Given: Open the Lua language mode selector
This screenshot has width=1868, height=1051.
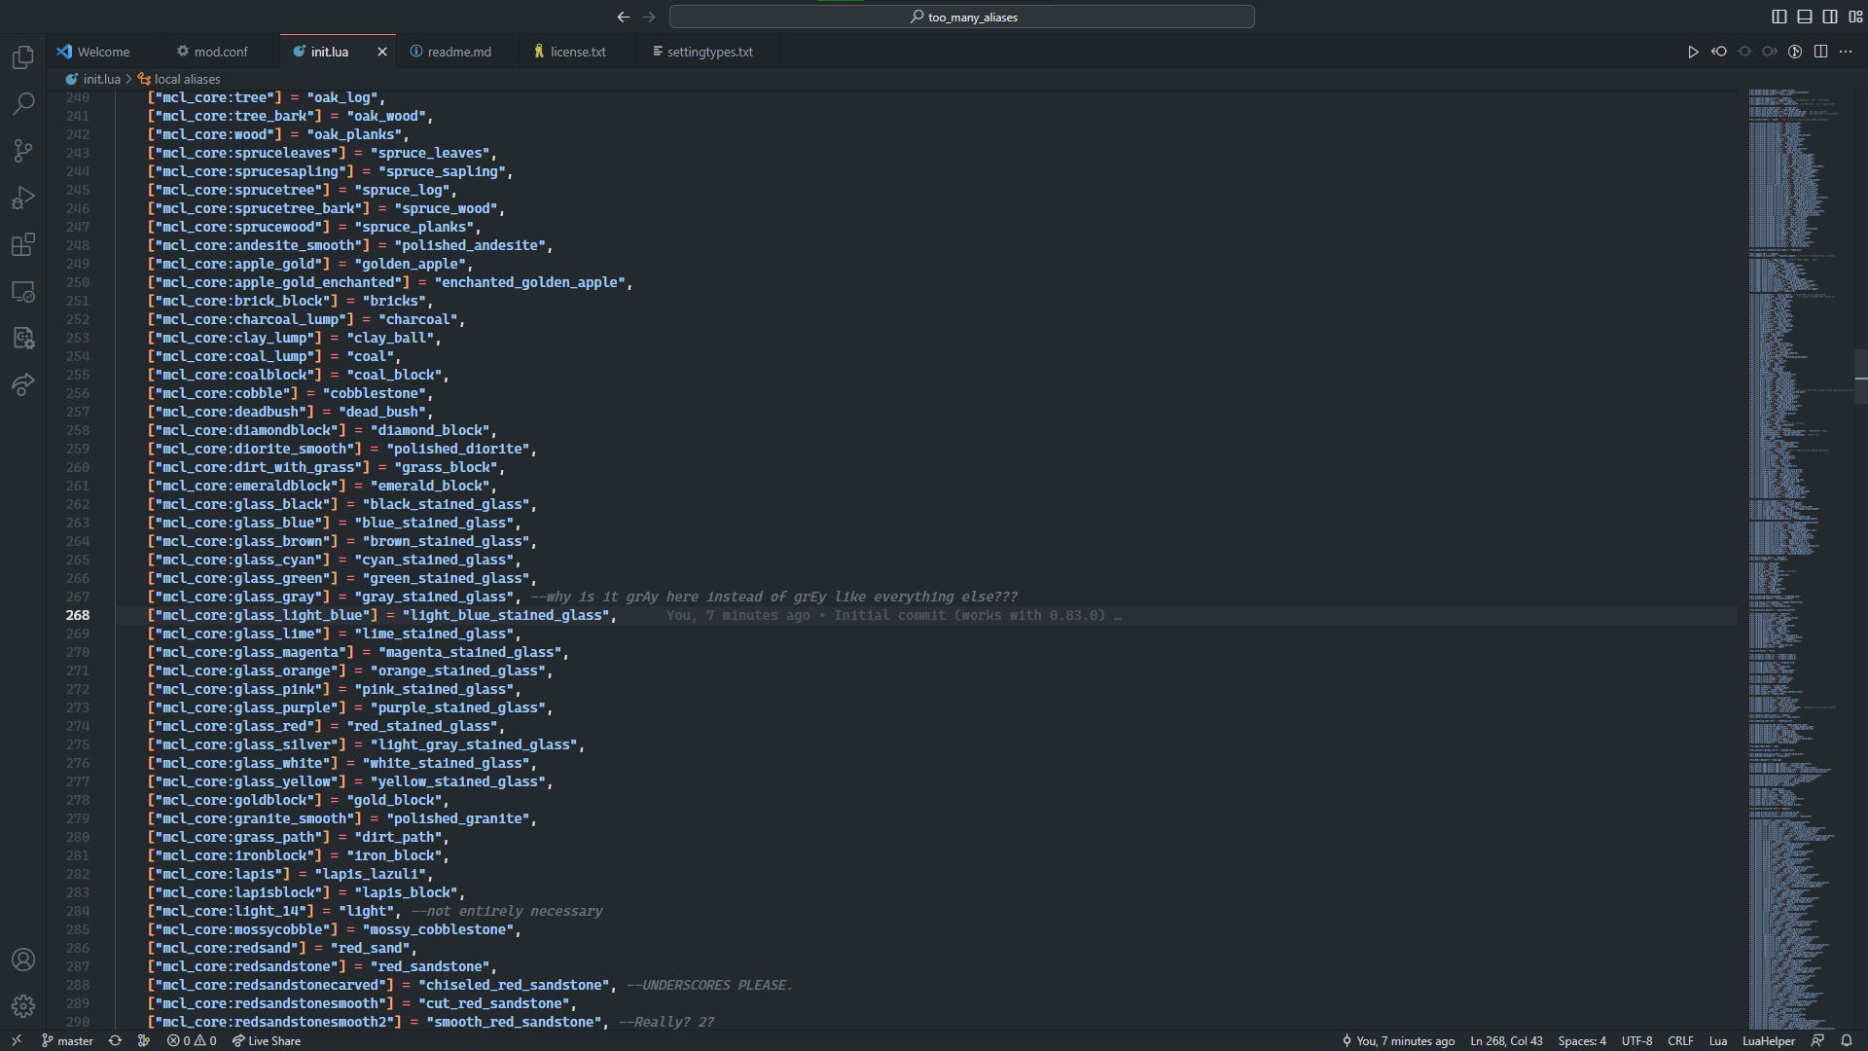Looking at the screenshot, I should point(1718,1040).
